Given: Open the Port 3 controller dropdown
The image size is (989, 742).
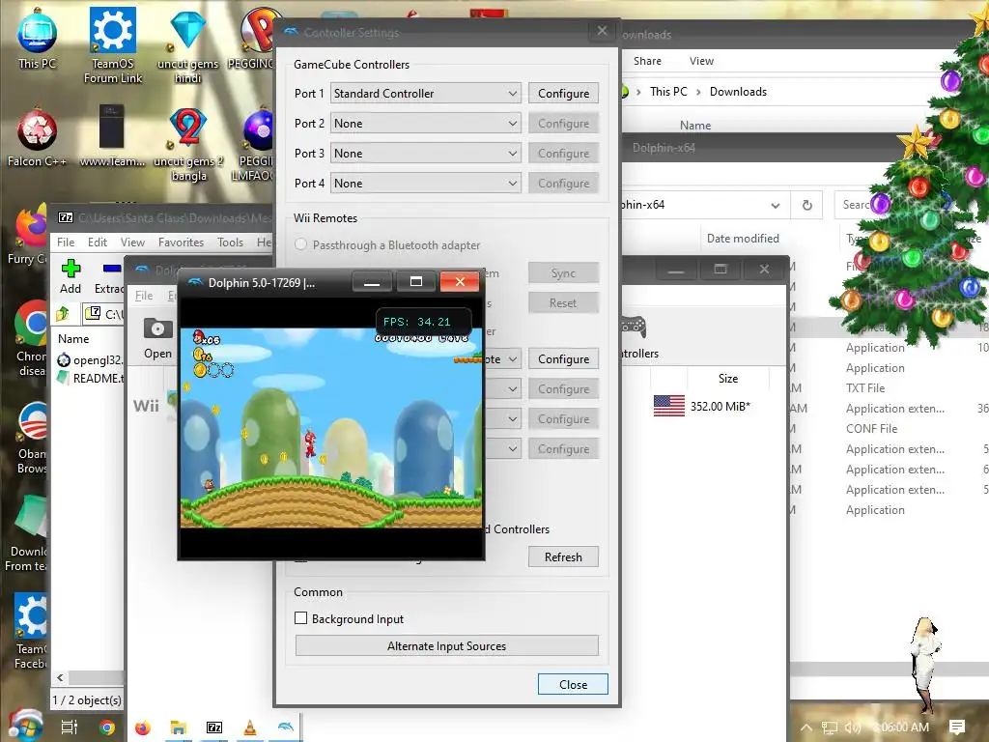Looking at the screenshot, I should (x=426, y=154).
